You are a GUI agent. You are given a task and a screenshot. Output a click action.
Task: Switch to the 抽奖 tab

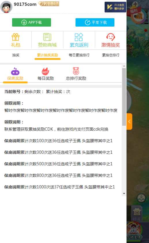coord(16,55)
